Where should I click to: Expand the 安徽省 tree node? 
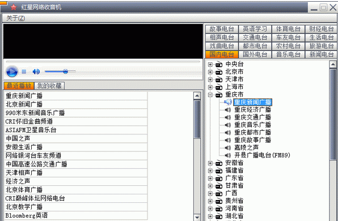[x=210, y=163]
